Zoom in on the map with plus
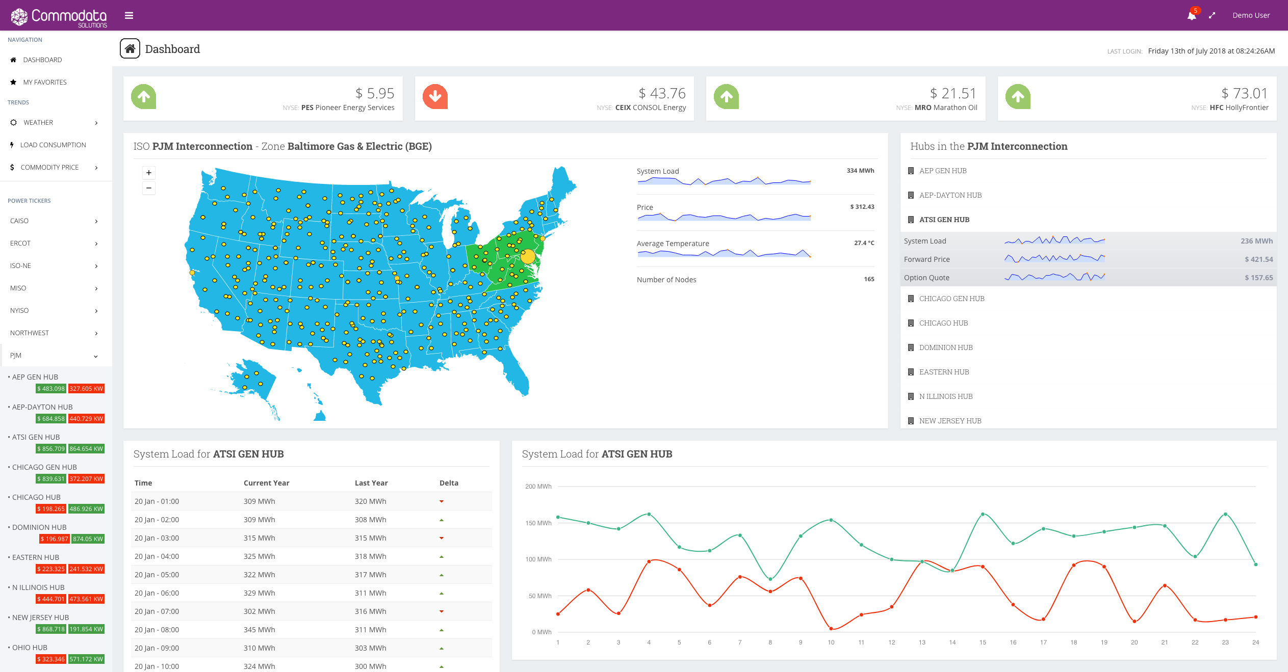 click(149, 173)
